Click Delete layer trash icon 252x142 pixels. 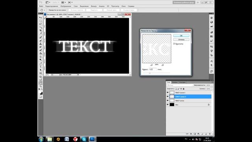[x=210, y=134]
